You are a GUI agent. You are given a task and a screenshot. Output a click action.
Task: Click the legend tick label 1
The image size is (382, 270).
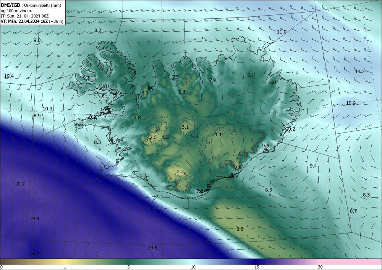click(65, 267)
